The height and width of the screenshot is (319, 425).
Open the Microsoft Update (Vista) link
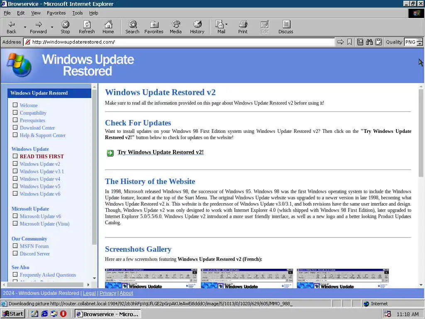pos(44,224)
